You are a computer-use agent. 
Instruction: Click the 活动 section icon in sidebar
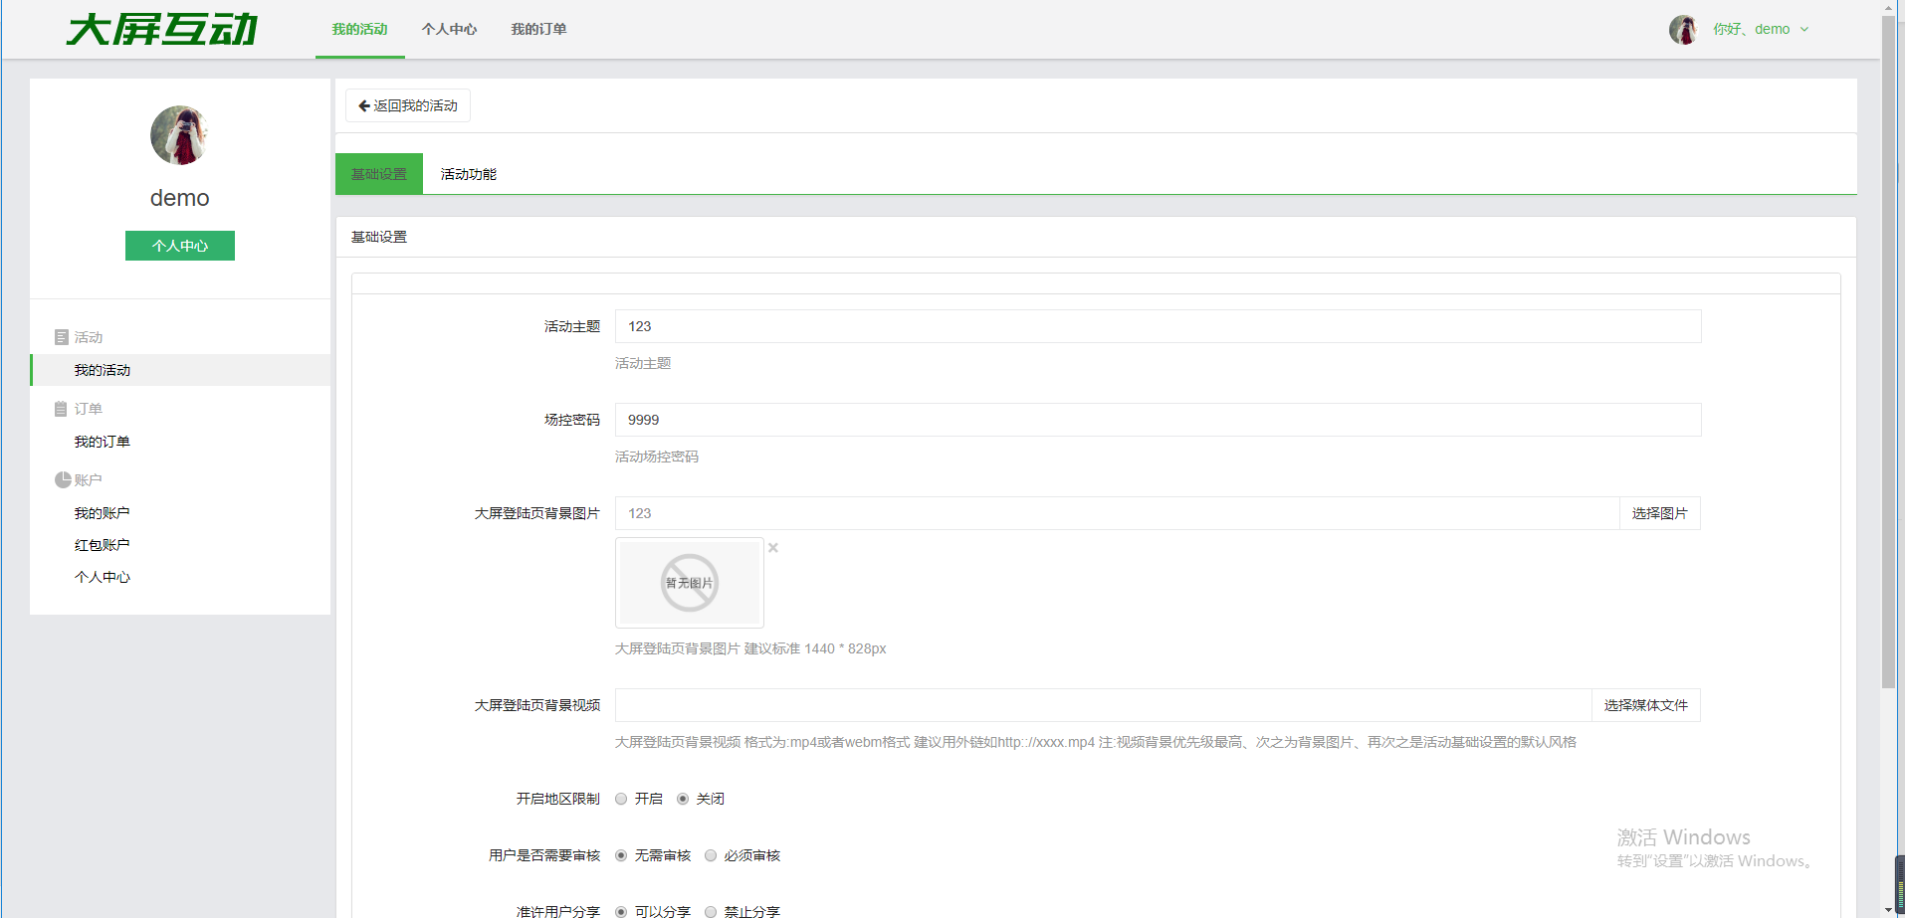tap(62, 337)
